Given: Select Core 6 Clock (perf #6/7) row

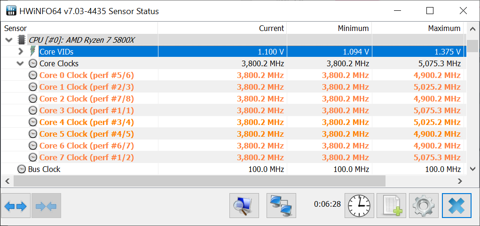Looking at the screenshot, I should pyautogui.click(x=234, y=146).
